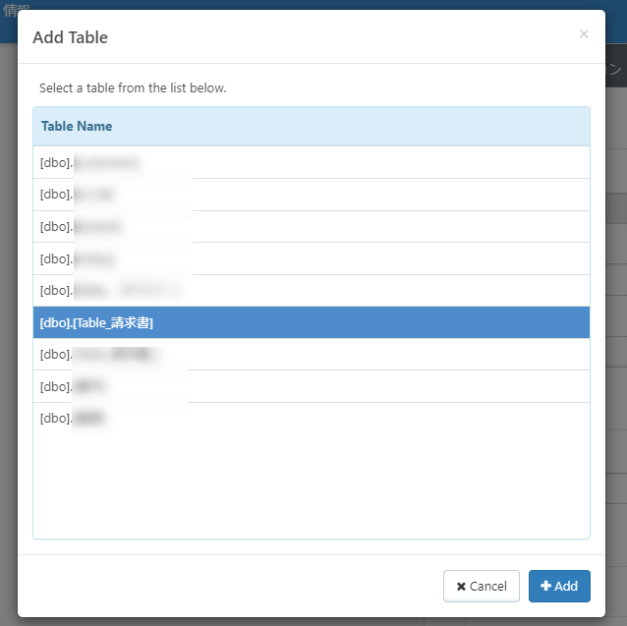
Task: Click the Table Name column header
Action: [77, 126]
